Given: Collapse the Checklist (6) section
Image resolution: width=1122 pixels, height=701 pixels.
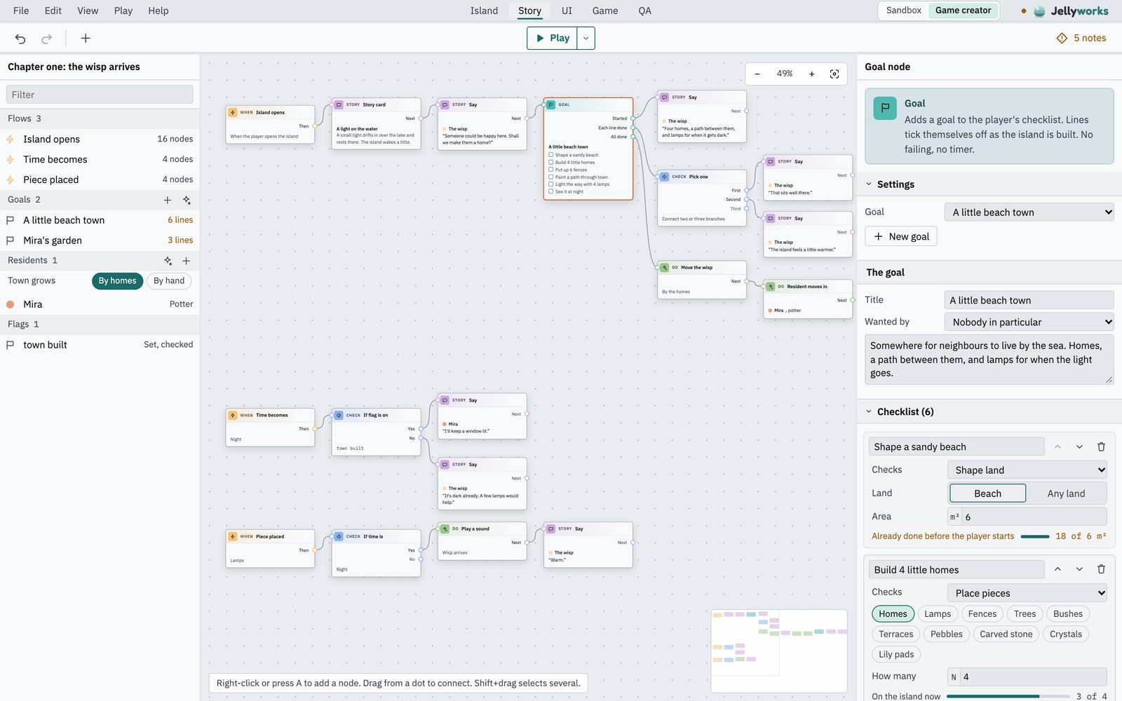Looking at the screenshot, I should 869,411.
